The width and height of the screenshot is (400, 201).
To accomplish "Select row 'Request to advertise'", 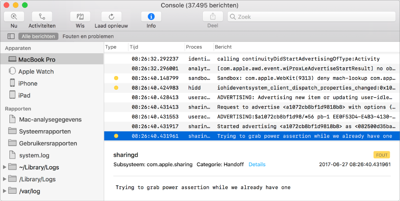I will click(x=252, y=107).
